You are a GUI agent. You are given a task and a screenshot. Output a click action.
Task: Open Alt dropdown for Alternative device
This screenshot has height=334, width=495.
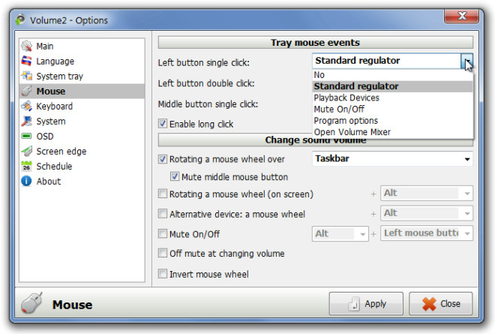pos(427,213)
